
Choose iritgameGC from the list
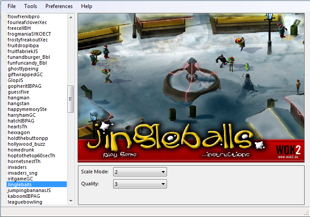pyautogui.click(x=37, y=179)
